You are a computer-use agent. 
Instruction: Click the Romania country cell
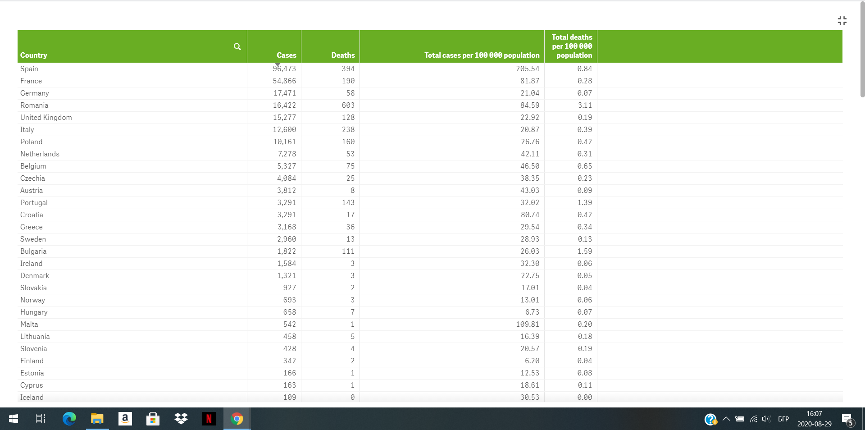click(34, 105)
